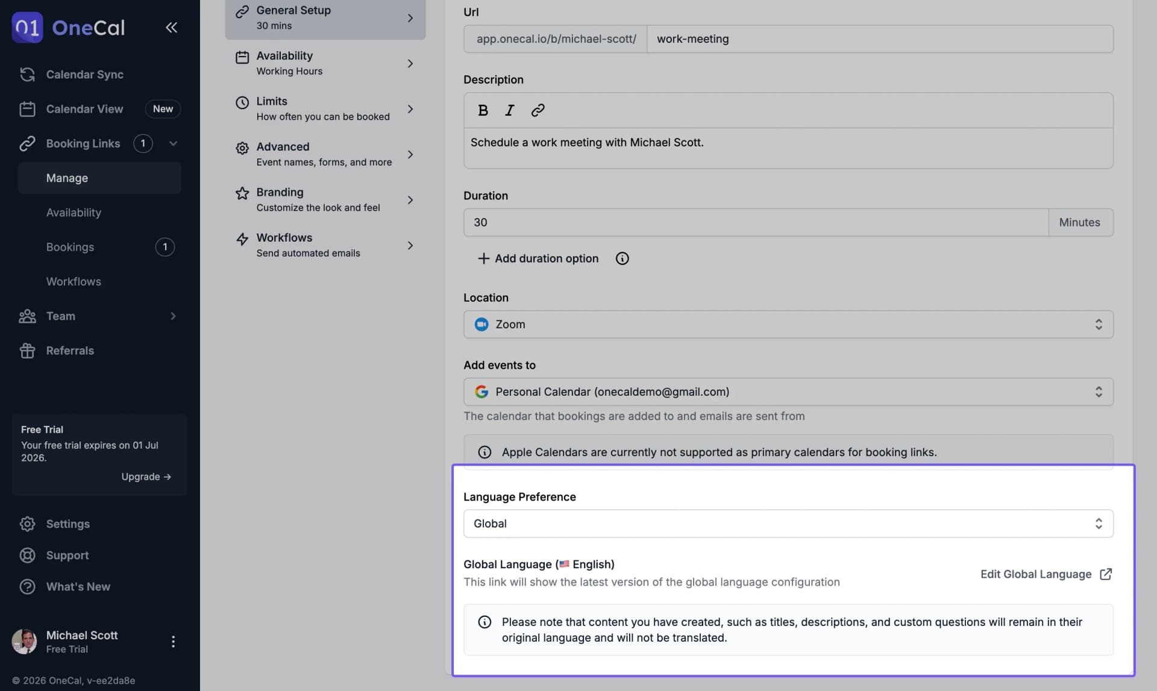The height and width of the screenshot is (691, 1157).
Task: Open the Add events to calendar dropdown
Action: (788, 392)
